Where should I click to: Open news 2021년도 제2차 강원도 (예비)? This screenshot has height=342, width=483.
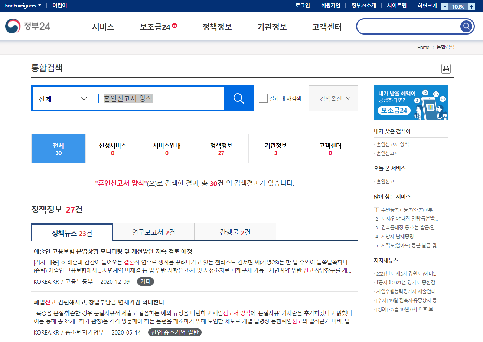point(407,274)
